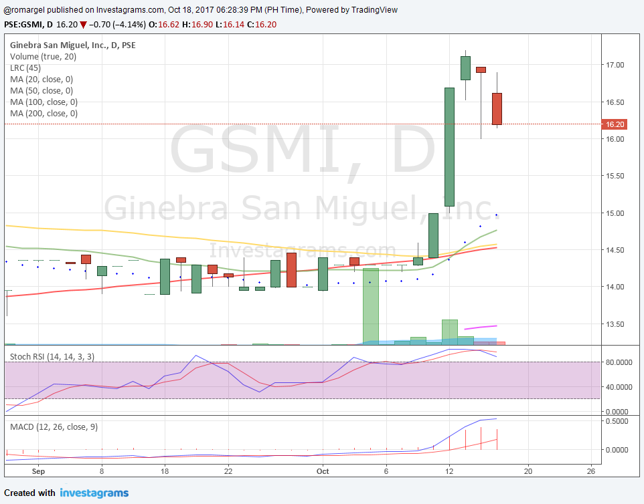The image size is (644, 504).
Task: Click the 14.50 price axis label
Action: coord(615,250)
